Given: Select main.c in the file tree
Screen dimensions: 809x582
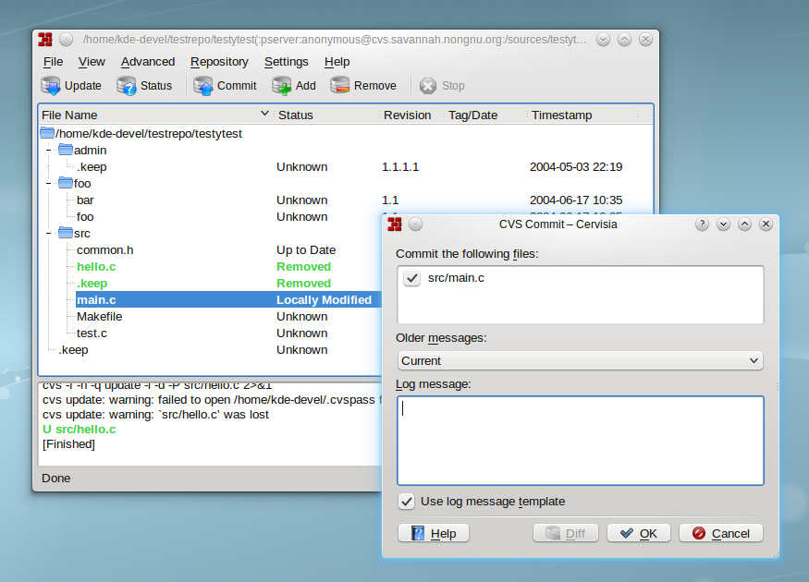Looking at the screenshot, I should pyautogui.click(x=96, y=300).
